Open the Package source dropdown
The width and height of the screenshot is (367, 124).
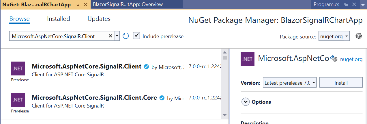tap(334, 36)
